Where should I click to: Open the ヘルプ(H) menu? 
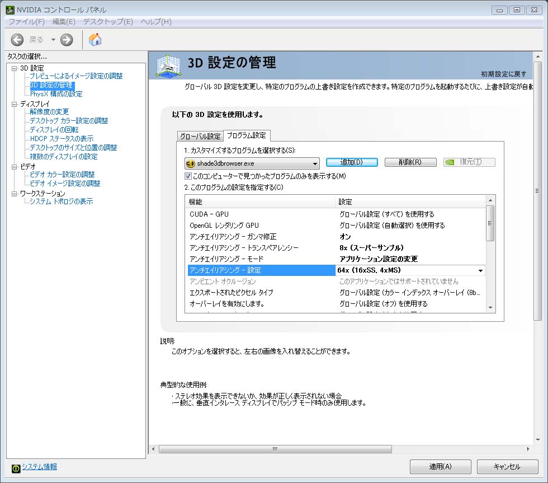pos(156,22)
